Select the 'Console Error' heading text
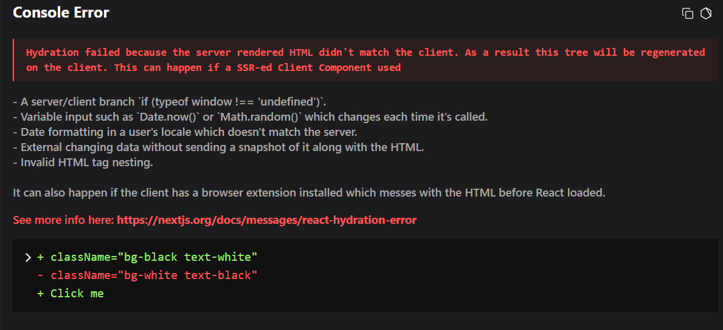 point(61,12)
